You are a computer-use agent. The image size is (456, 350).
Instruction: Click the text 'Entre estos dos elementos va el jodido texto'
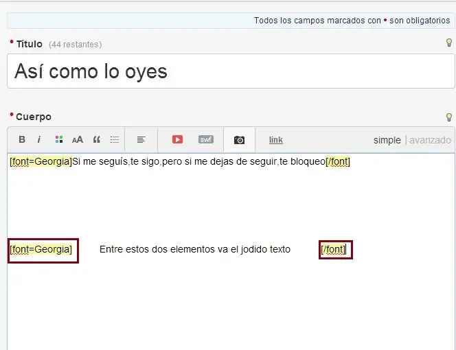[195, 249]
